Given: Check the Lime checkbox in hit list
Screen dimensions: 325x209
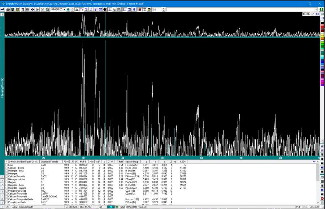Looking at the screenshot, I should 6,165.
